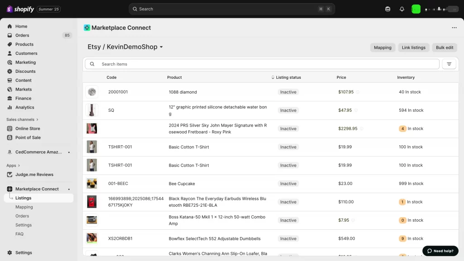
Task: Open the 1088 diamond product thumbnail
Action: click(x=92, y=92)
